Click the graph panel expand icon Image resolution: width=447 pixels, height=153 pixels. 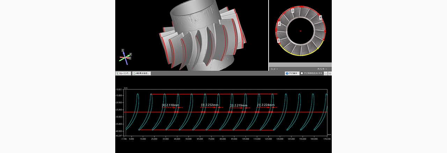330,74
